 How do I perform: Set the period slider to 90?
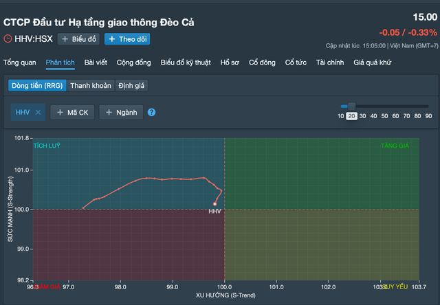(428, 116)
